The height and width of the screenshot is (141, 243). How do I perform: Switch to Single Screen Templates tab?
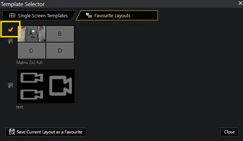pos(39,15)
